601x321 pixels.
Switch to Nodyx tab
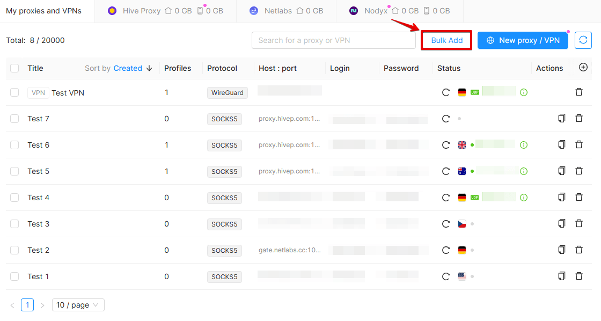pos(399,11)
